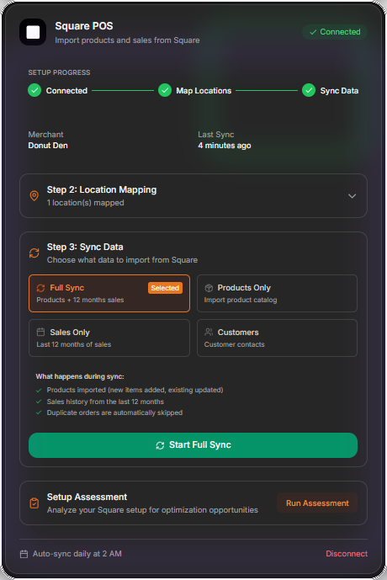Viewport: 387px width, 580px height.
Task: Click the Sync Data step checkmark
Action: click(x=309, y=90)
